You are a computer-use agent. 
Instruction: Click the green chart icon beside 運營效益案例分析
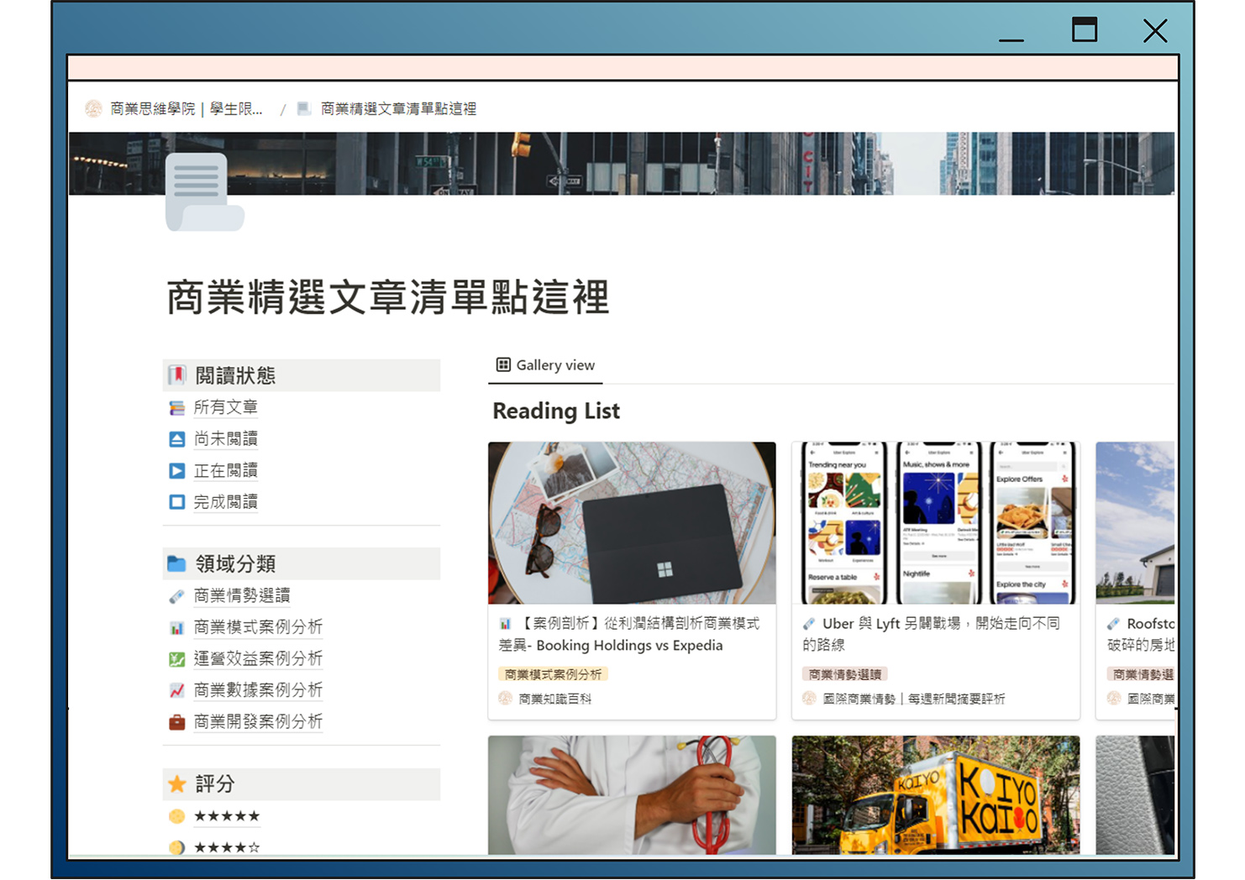click(176, 659)
